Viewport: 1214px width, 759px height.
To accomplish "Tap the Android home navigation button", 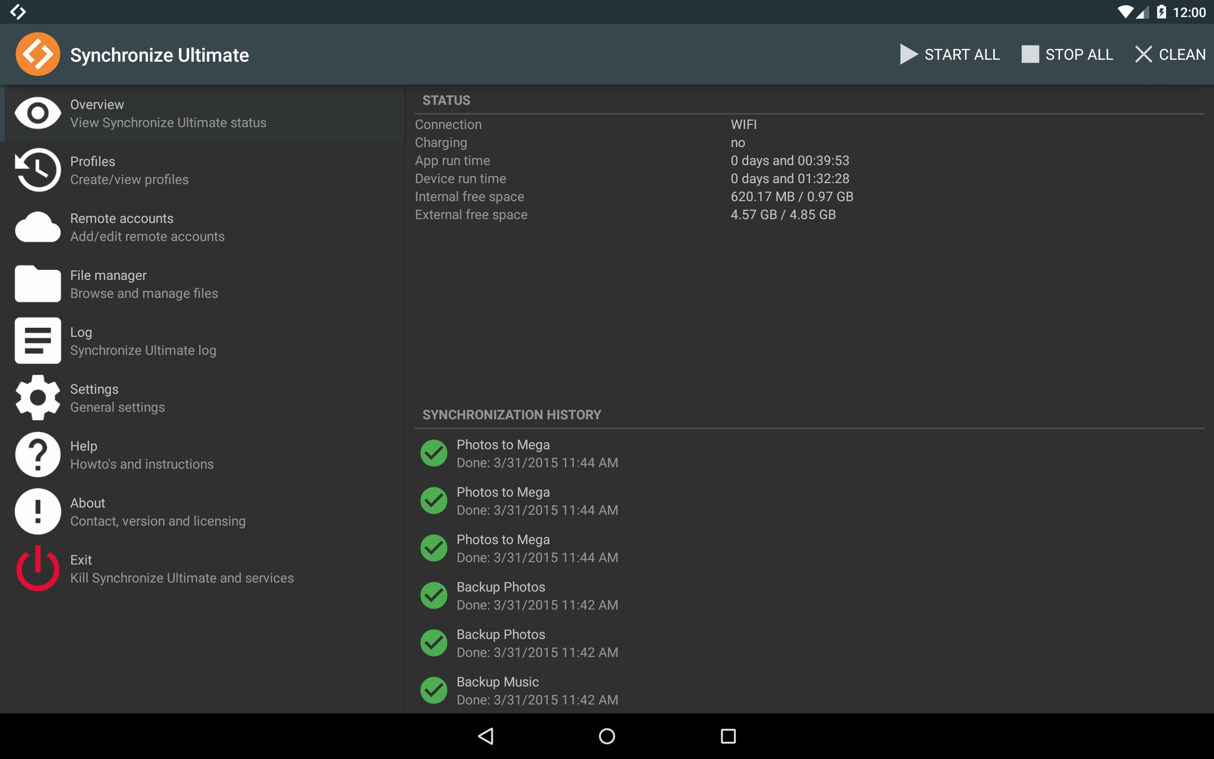I will click(x=607, y=736).
